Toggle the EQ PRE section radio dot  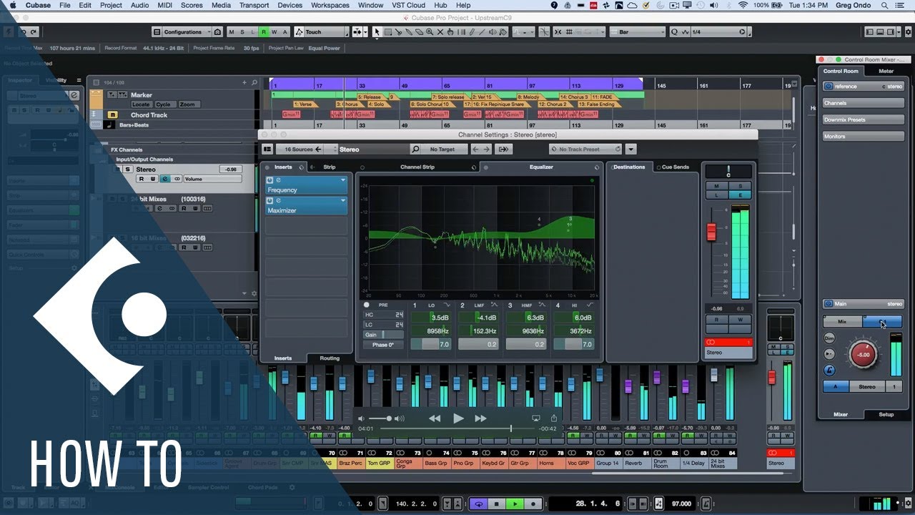pos(367,305)
